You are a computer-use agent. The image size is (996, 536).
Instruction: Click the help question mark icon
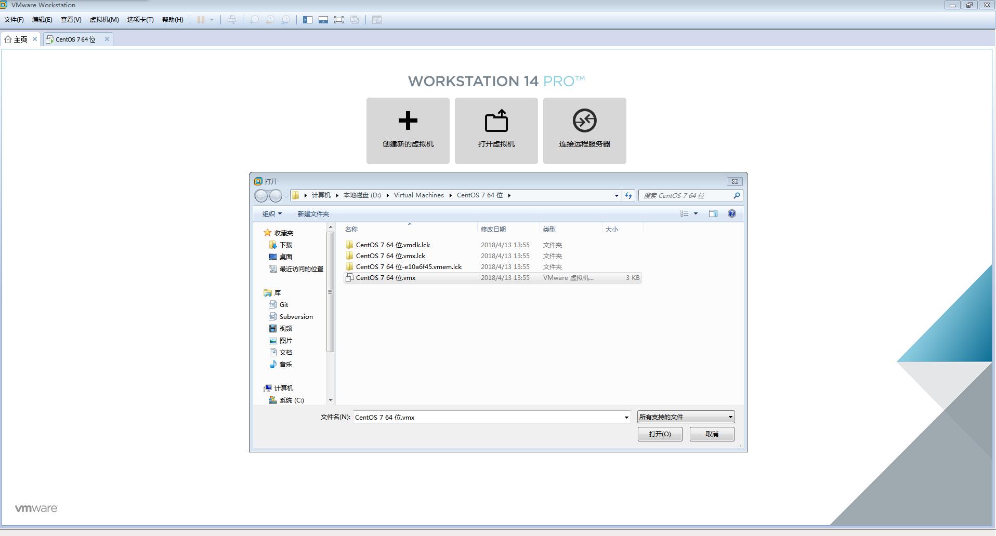pyautogui.click(x=732, y=213)
